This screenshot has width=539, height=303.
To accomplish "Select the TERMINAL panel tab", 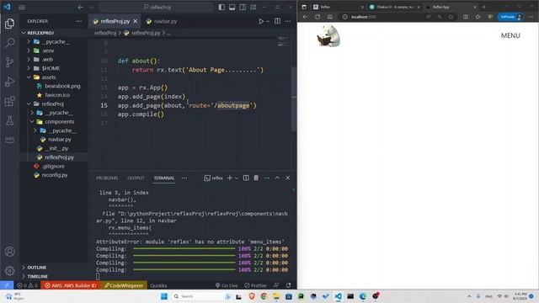I will [x=164, y=178].
